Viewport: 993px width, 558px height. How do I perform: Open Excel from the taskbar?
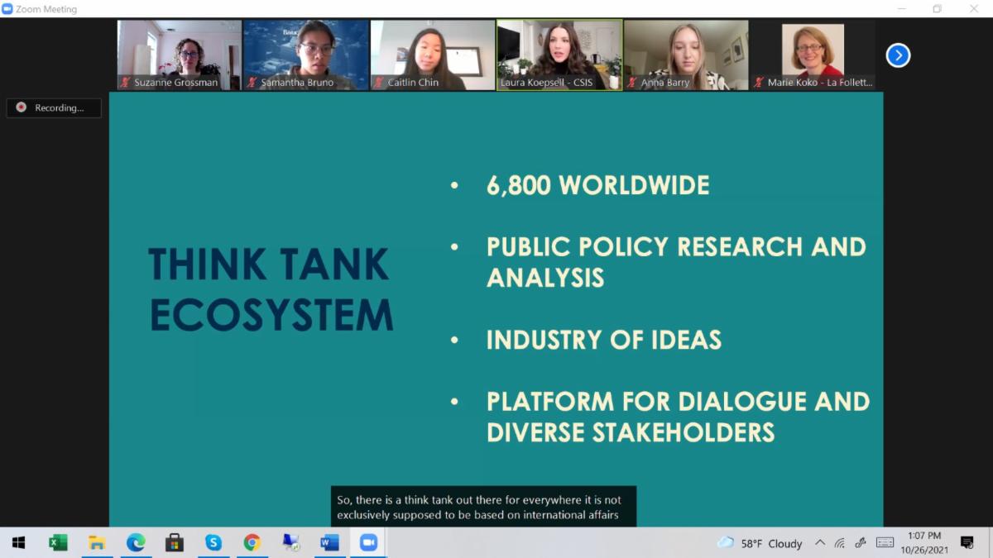point(58,543)
